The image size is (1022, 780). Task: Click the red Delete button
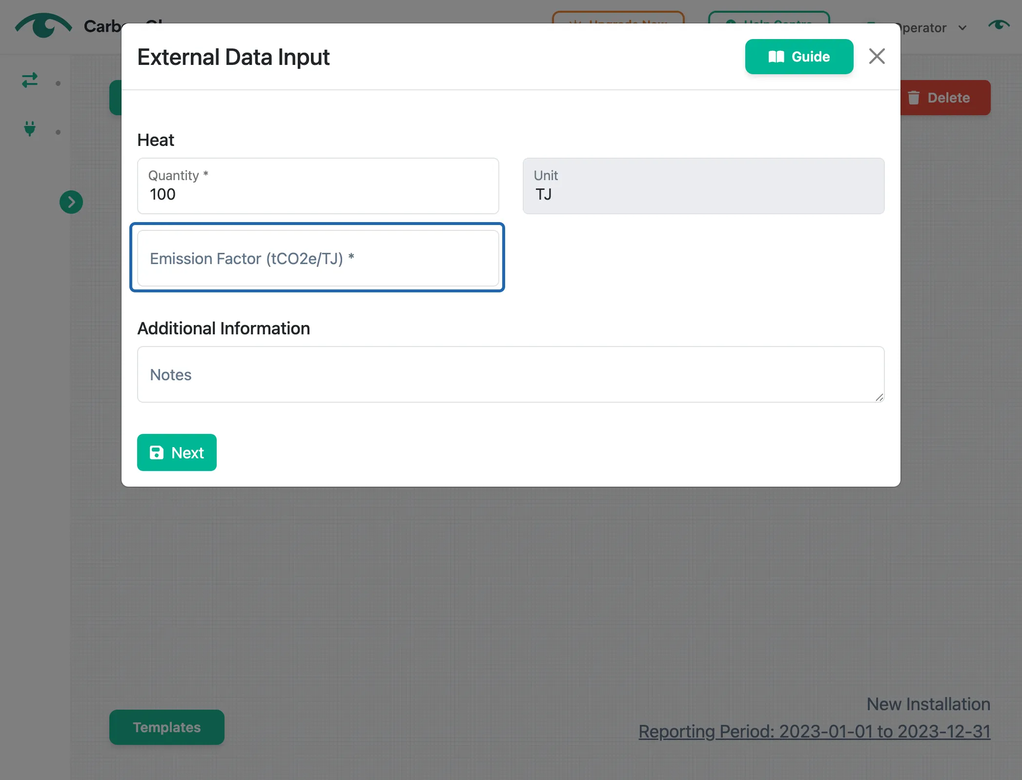tap(945, 98)
